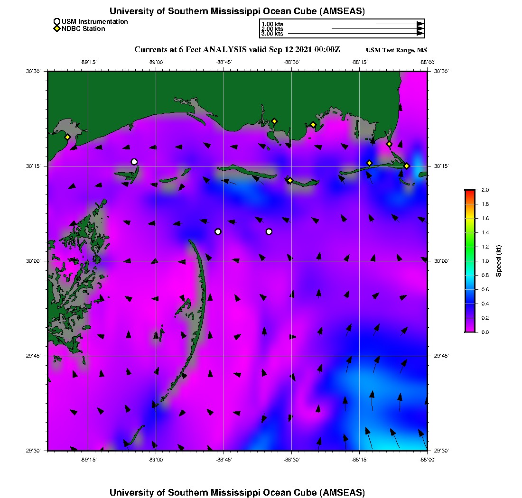This screenshot has height=498, width=522.
Task: Select USM instrument circle near Cat Island
Action: click(134, 162)
